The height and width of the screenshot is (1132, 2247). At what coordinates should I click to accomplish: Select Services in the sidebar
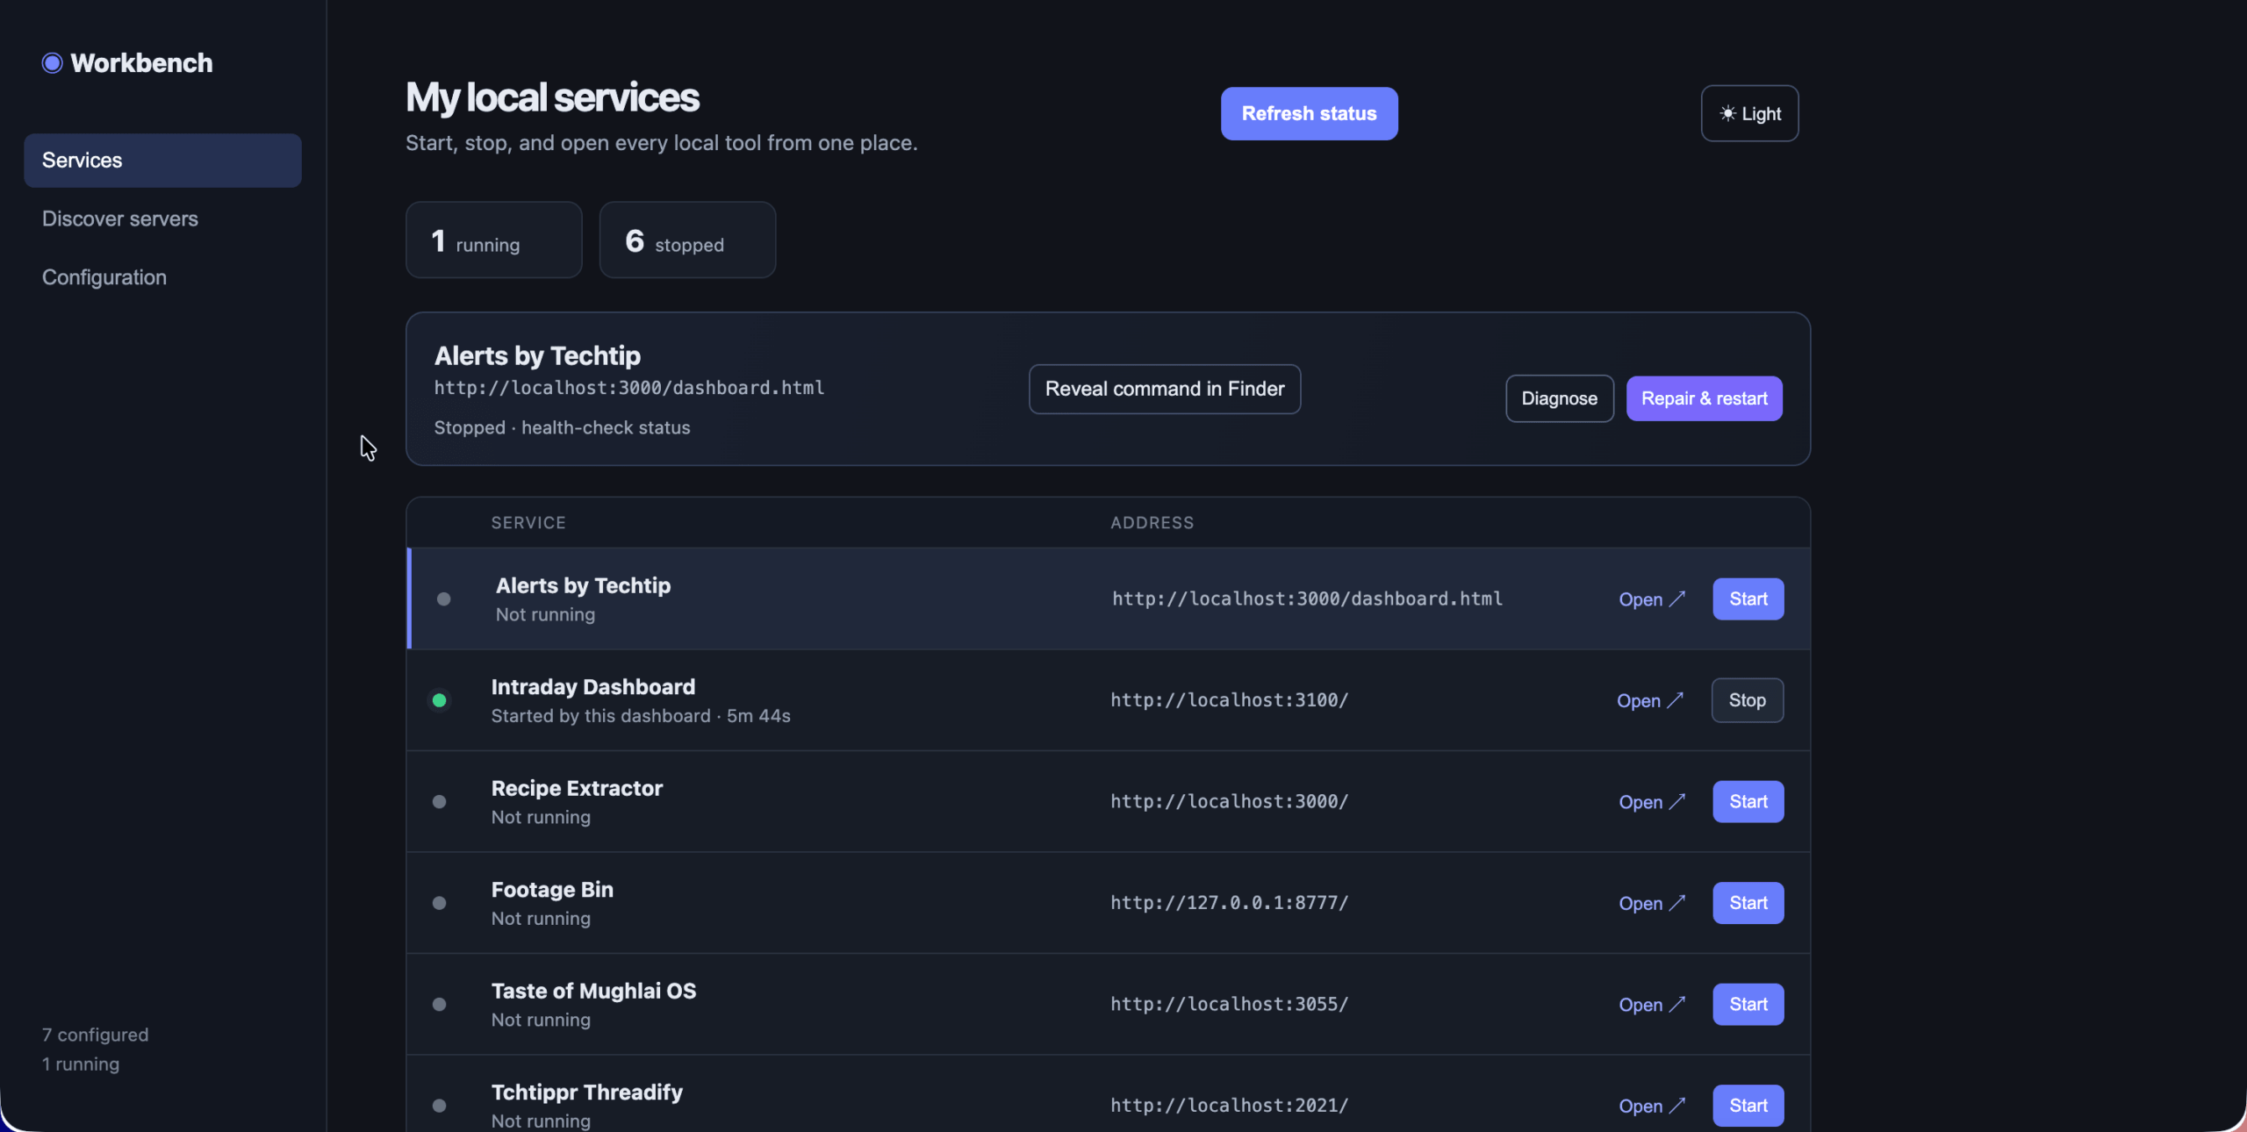pyautogui.click(x=162, y=161)
